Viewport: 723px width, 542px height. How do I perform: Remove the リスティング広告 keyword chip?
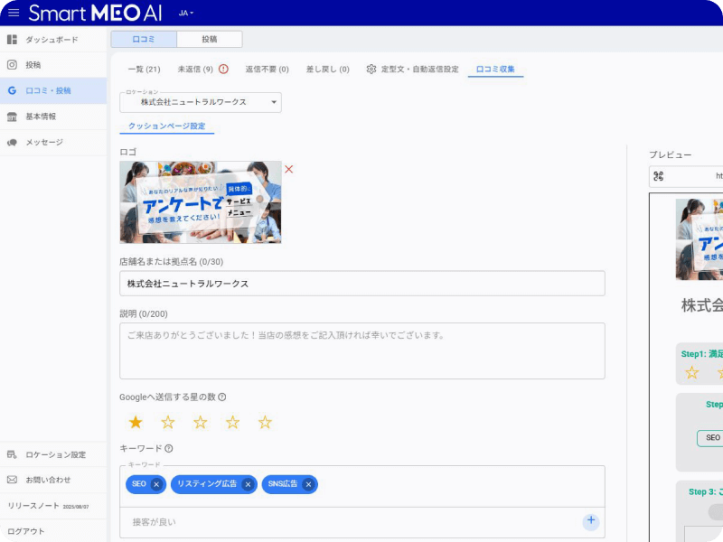(x=248, y=485)
